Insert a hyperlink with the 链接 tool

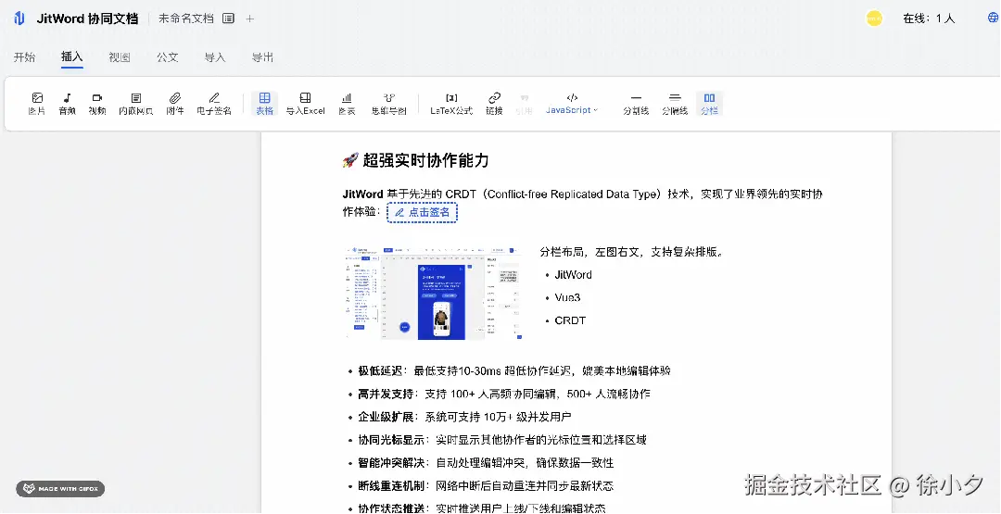(x=494, y=104)
